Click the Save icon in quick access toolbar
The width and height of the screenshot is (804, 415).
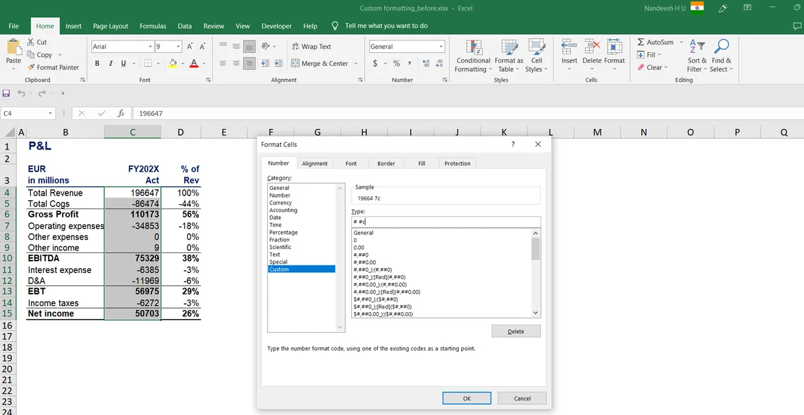click(6, 93)
